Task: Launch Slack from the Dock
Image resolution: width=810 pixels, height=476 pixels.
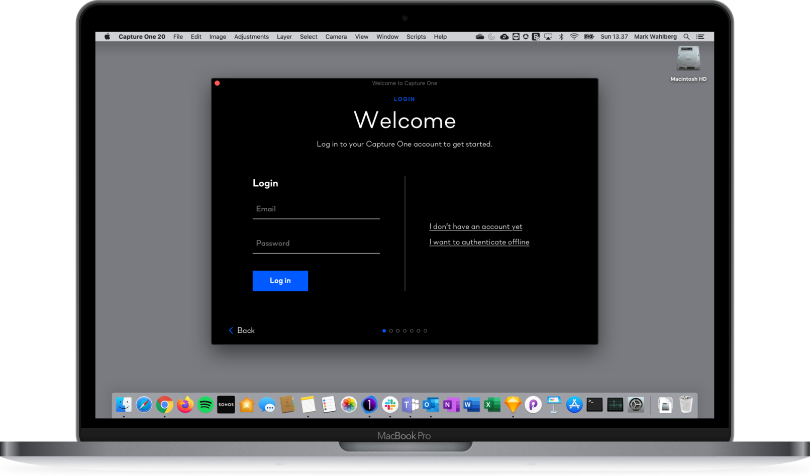Action: pyautogui.click(x=390, y=405)
